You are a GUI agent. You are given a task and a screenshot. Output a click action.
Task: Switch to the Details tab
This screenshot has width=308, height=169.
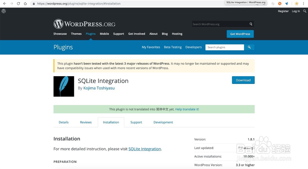[x=64, y=122]
